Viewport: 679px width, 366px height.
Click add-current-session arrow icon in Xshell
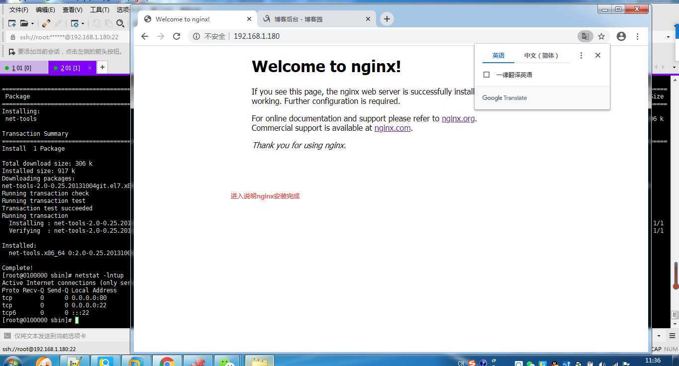click(12, 51)
